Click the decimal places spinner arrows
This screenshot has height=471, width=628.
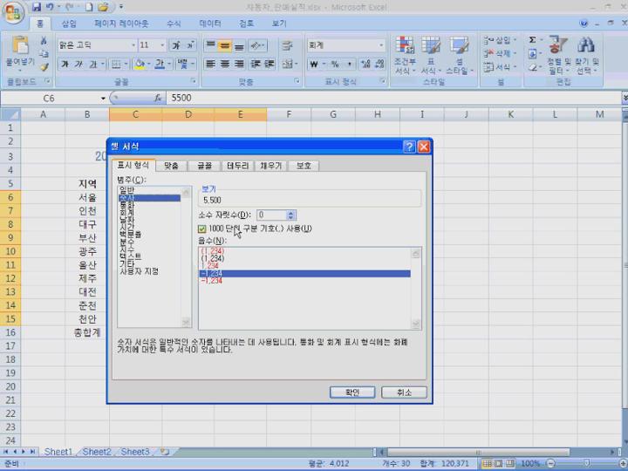click(x=291, y=215)
